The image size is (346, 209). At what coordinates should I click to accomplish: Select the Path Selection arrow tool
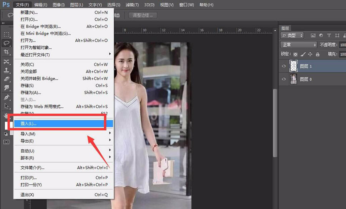7,106
